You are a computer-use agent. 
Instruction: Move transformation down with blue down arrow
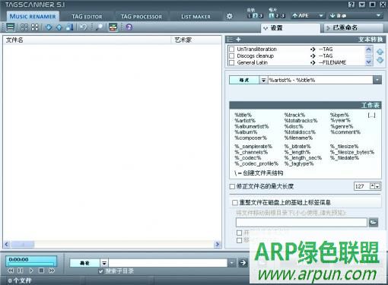(380, 60)
